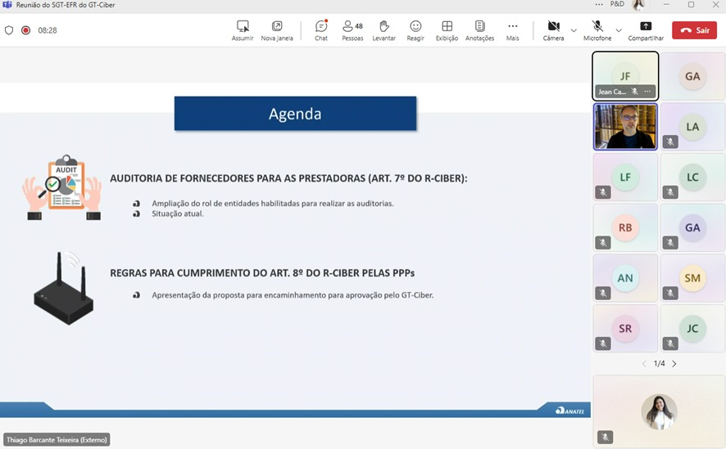The width and height of the screenshot is (726, 449).
Task: Select the SR participant tile
Action: (x=625, y=328)
